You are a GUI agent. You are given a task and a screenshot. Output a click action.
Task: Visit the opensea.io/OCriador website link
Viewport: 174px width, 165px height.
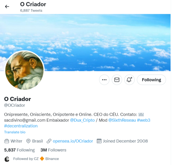[73, 141]
